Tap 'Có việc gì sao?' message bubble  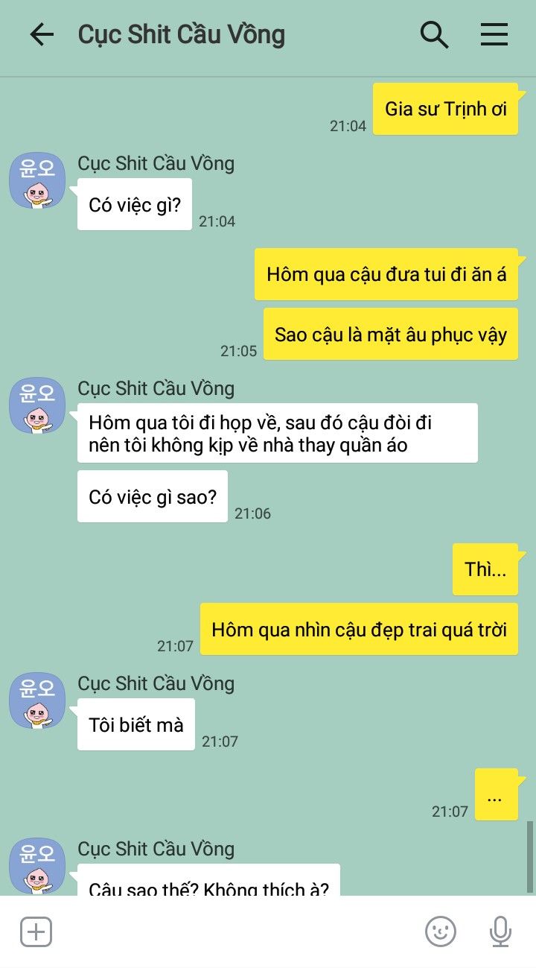click(153, 496)
